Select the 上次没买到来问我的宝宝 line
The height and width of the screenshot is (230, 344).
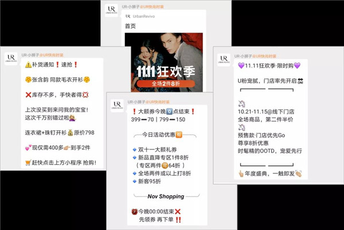click(x=57, y=110)
